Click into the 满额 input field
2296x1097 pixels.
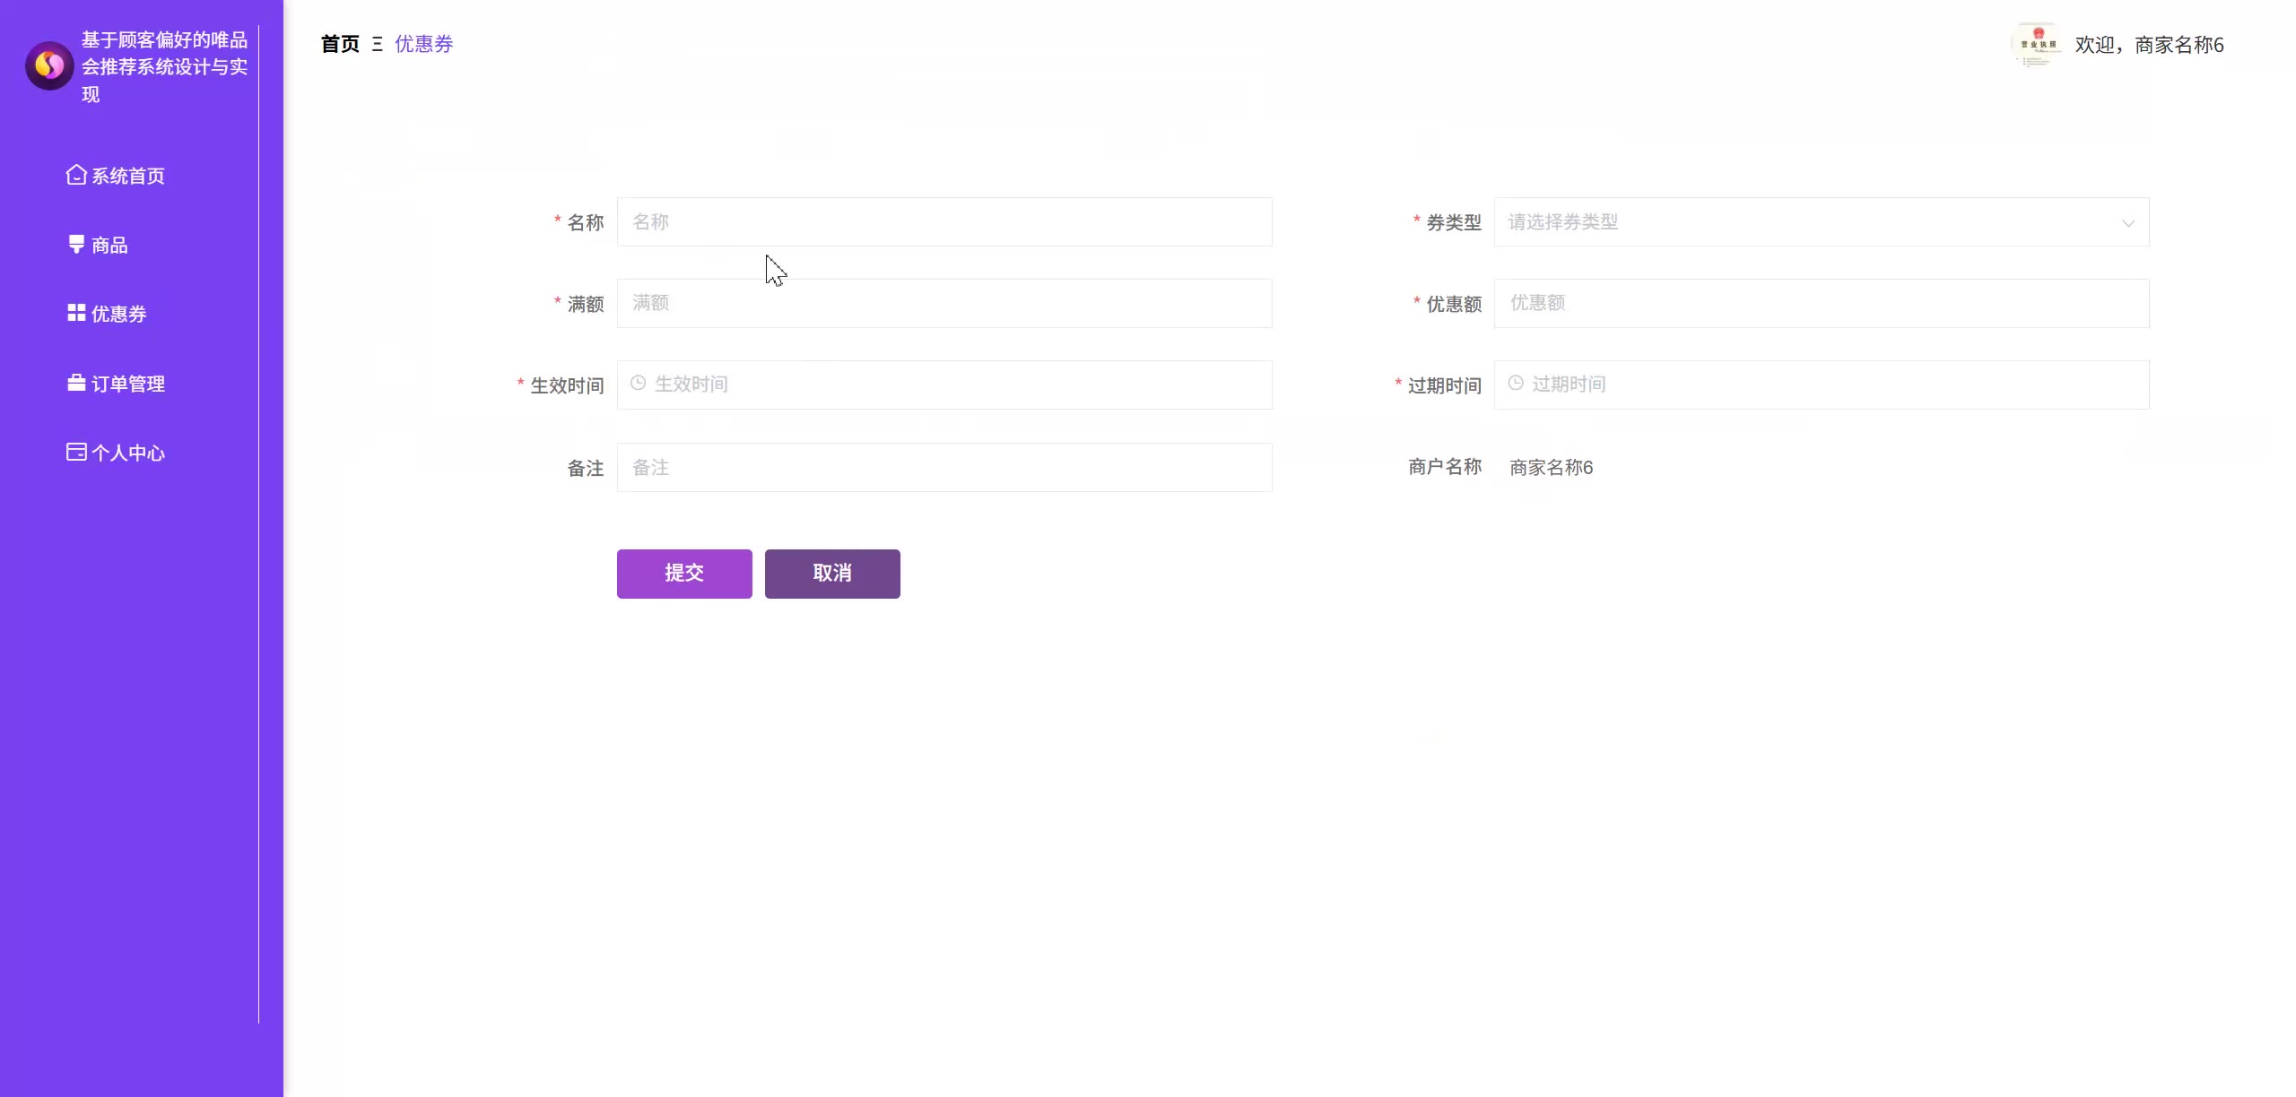pyautogui.click(x=944, y=303)
